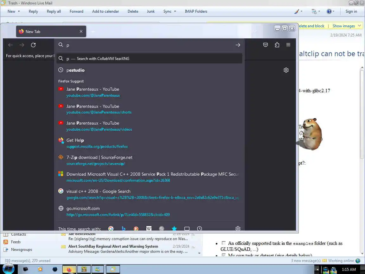
Task: Click the Firefox back arrow
Action: 10,45
